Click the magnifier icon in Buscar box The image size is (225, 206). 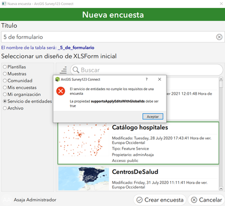click(x=76, y=70)
